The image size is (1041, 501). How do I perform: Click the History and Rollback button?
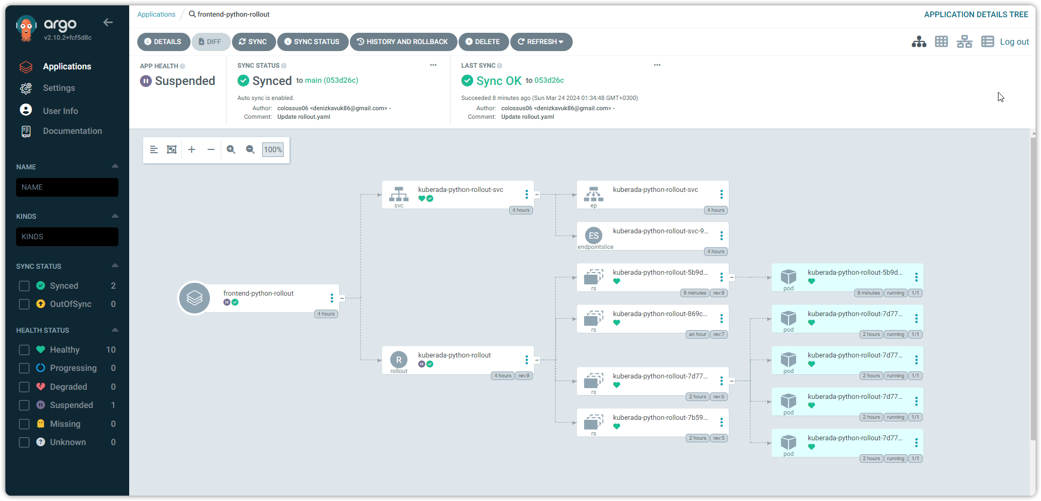coord(403,42)
